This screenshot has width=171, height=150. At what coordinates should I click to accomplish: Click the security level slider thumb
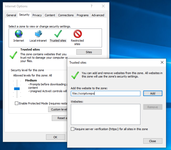(x=17, y=89)
